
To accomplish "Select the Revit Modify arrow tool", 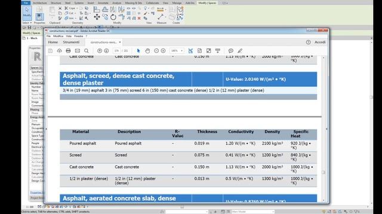I will click(x=27, y=13).
